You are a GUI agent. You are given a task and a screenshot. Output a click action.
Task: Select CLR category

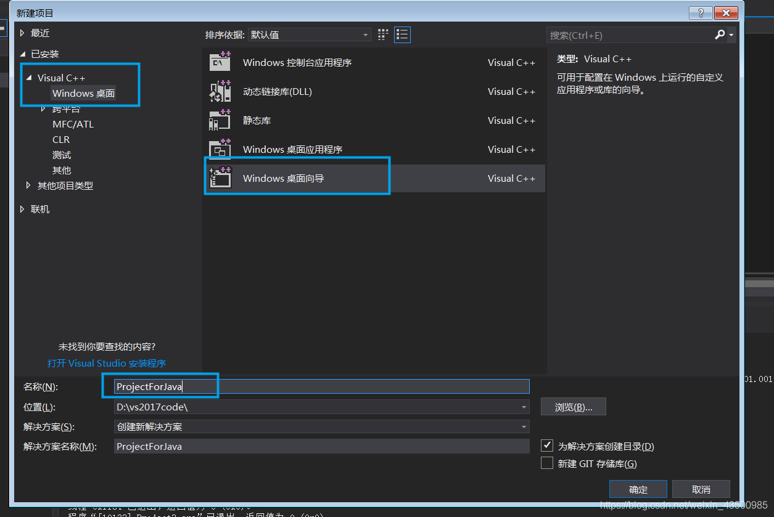click(61, 139)
